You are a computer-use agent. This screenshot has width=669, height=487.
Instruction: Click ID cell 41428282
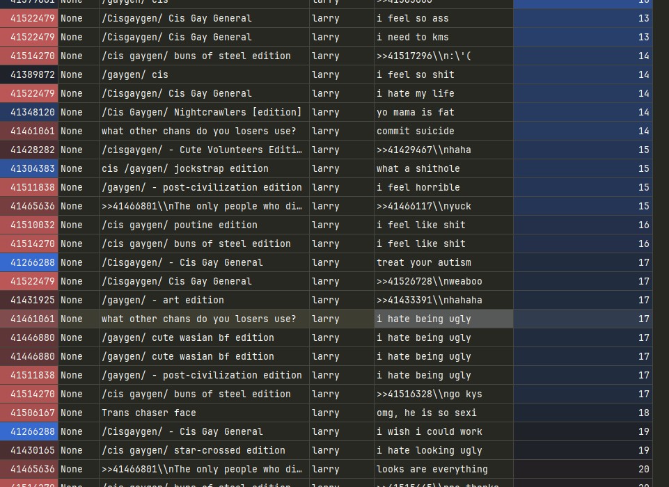(29, 150)
